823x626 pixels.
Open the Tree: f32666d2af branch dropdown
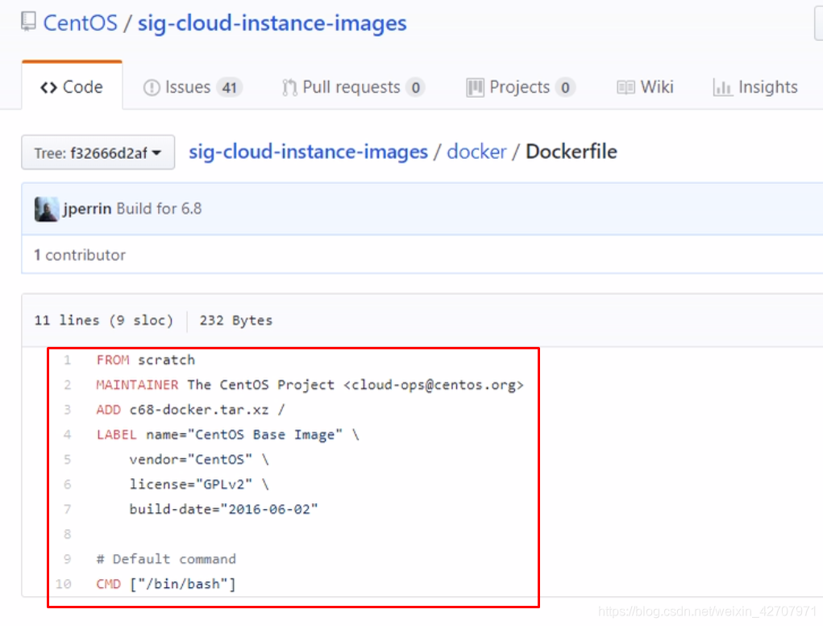click(98, 152)
